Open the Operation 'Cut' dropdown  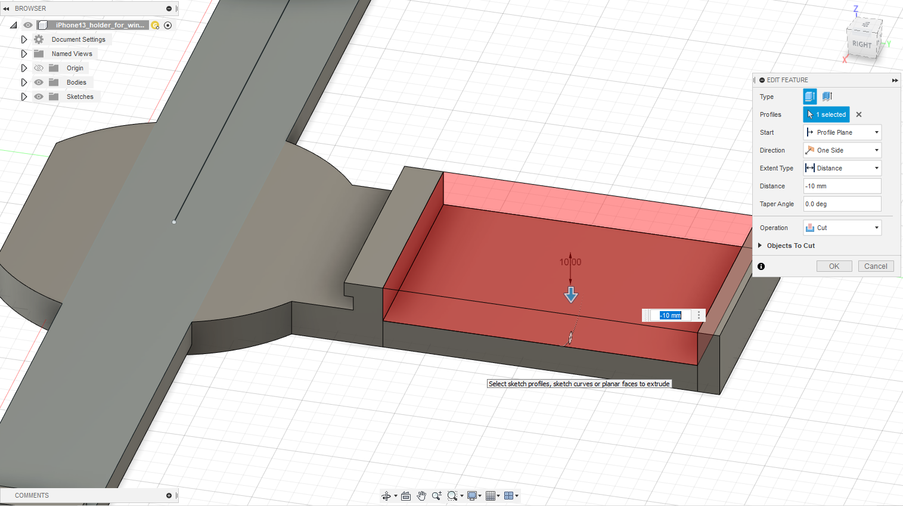click(x=842, y=228)
